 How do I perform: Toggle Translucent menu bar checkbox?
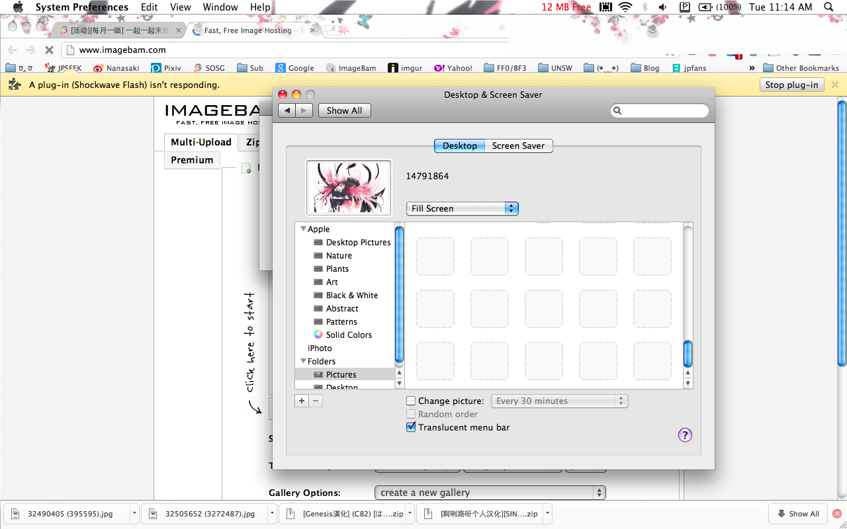click(x=411, y=427)
